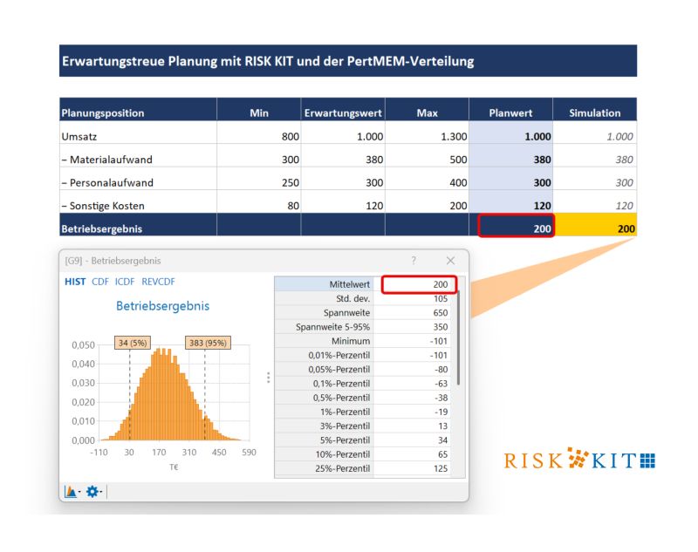Click the Umsatz Max cell 1.300
Image resolution: width=698 pixels, height=552 pixels.
click(x=427, y=133)
